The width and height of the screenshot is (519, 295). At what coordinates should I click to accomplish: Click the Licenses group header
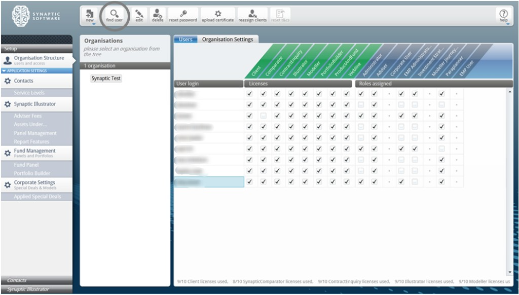[298, 84]
